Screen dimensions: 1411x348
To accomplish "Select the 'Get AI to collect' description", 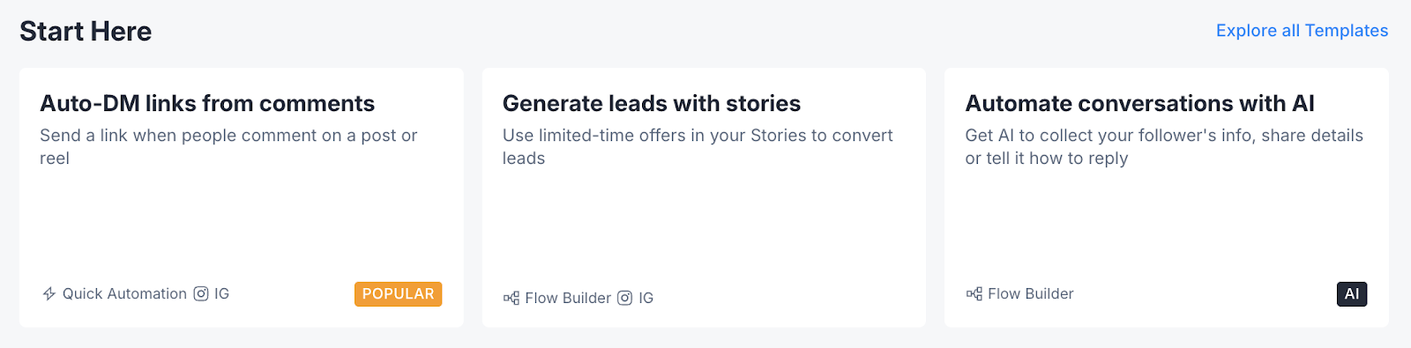I will (1164, 146).
